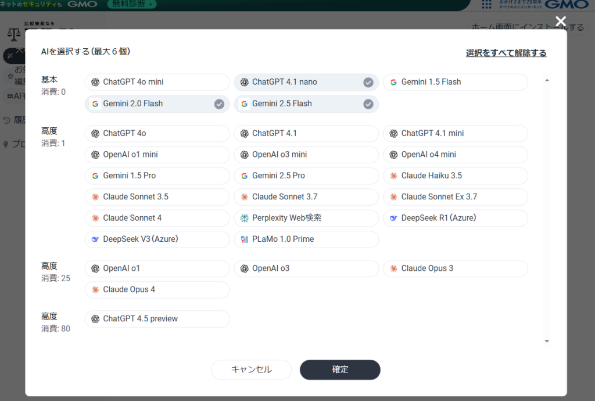Select OpenAI o1 mini chip
The height and width of the screenshot is (401, 595).
pyautogui.click(x=157, y=155)
